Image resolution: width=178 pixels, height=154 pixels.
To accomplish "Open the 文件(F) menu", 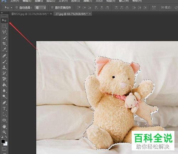I will 15,1.
